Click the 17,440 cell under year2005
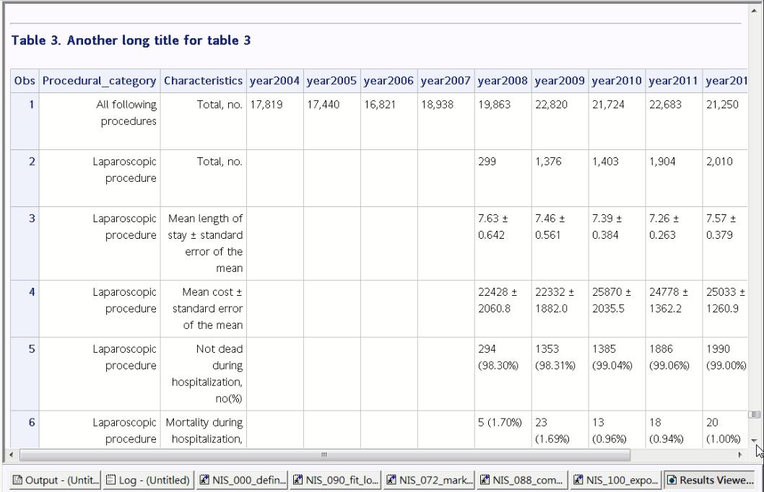The width and height of the screenshot is (764, 492). 332,120
